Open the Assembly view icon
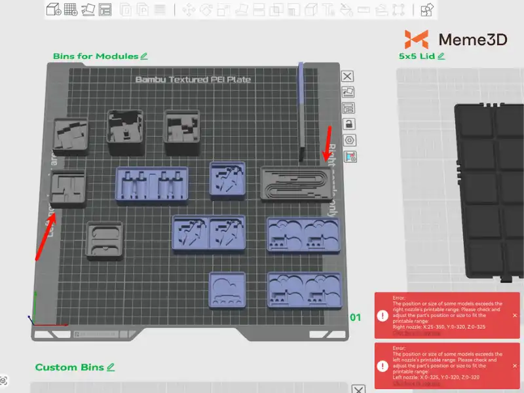The image size is (524, 393). click(x=428, y=10)
